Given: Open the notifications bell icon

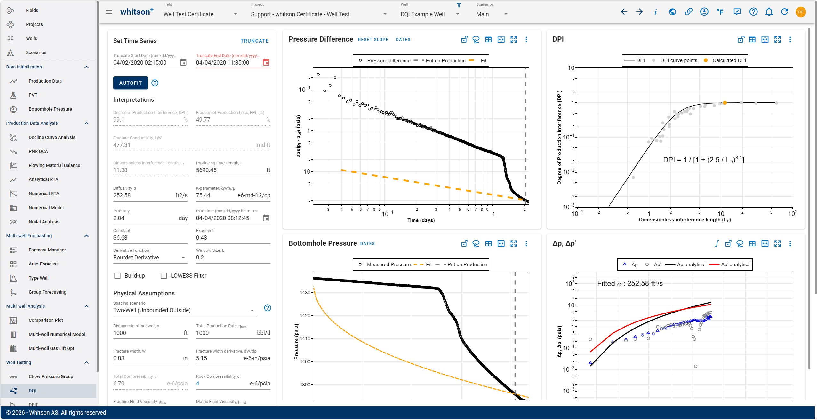Looking at the screenshot, I should point(769,12).
